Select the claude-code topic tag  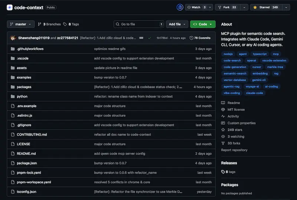(254, 93)
